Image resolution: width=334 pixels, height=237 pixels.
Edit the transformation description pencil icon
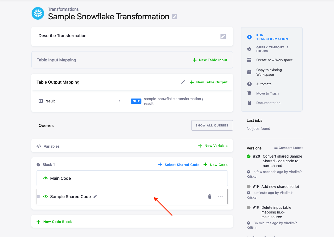pos(223,37)
